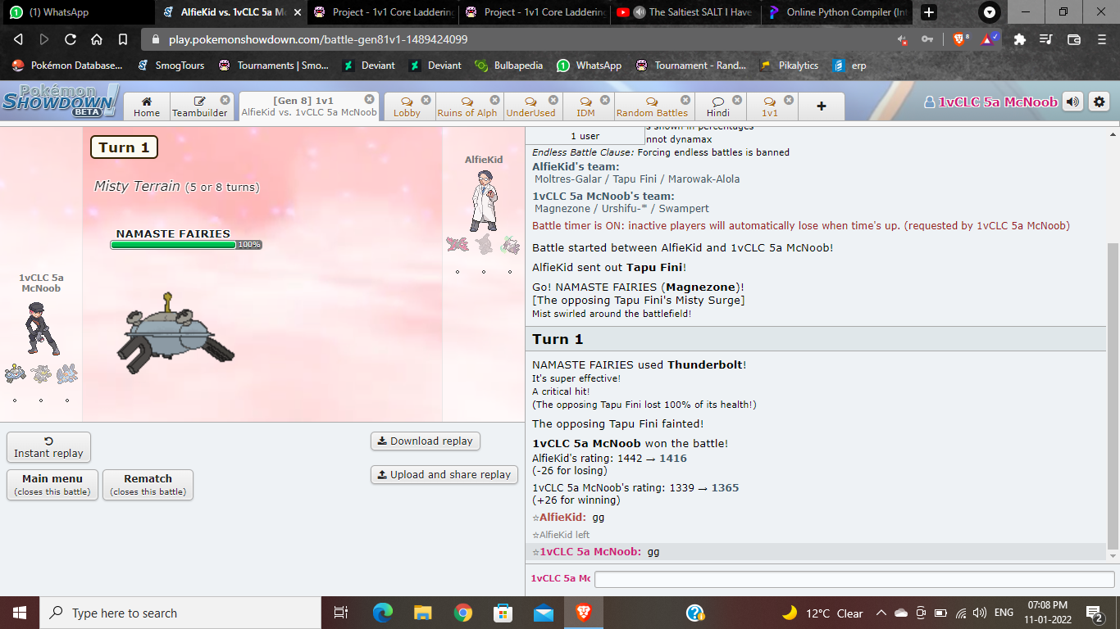Viewport: 1120px width, 629px height.
Task: Click Main menu button
Action: tap(52, 485)
